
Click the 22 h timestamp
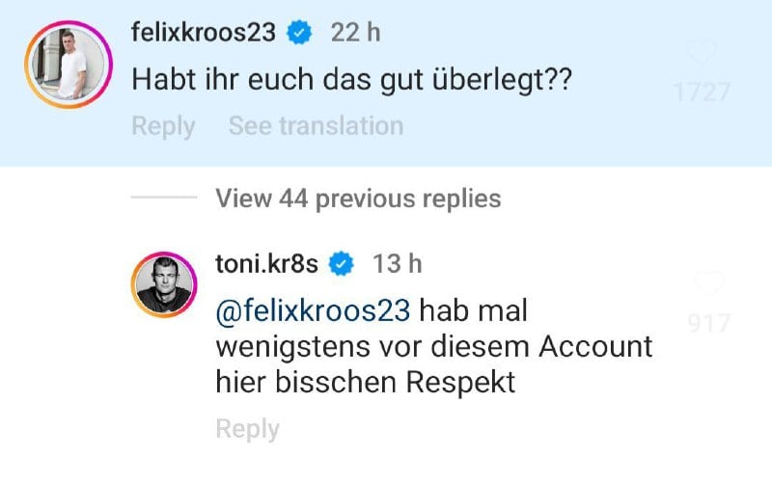click(x=355, y=32)
